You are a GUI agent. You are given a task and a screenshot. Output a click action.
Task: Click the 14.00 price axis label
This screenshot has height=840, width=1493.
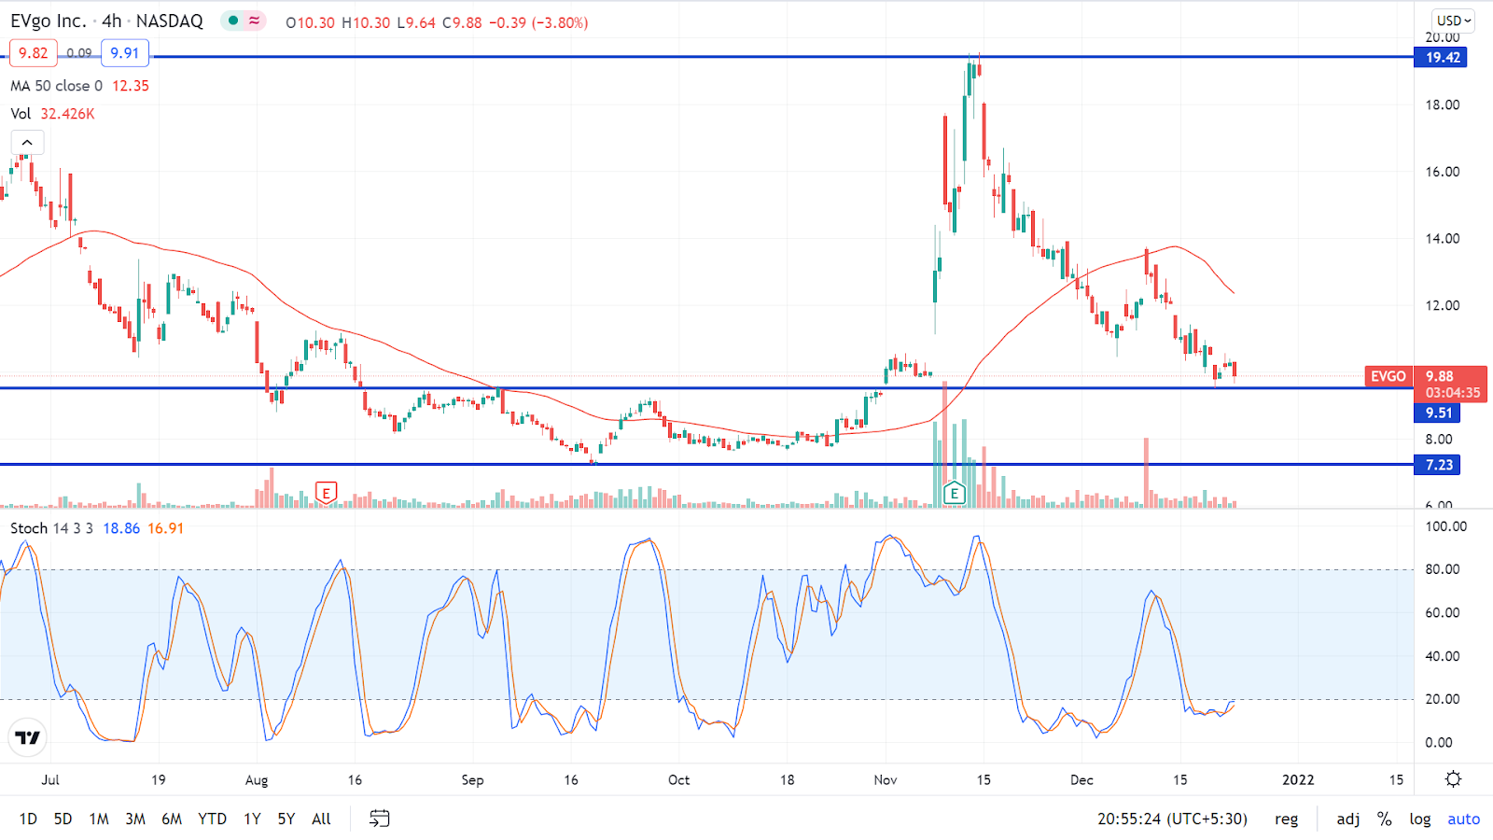pos(1443,238)
